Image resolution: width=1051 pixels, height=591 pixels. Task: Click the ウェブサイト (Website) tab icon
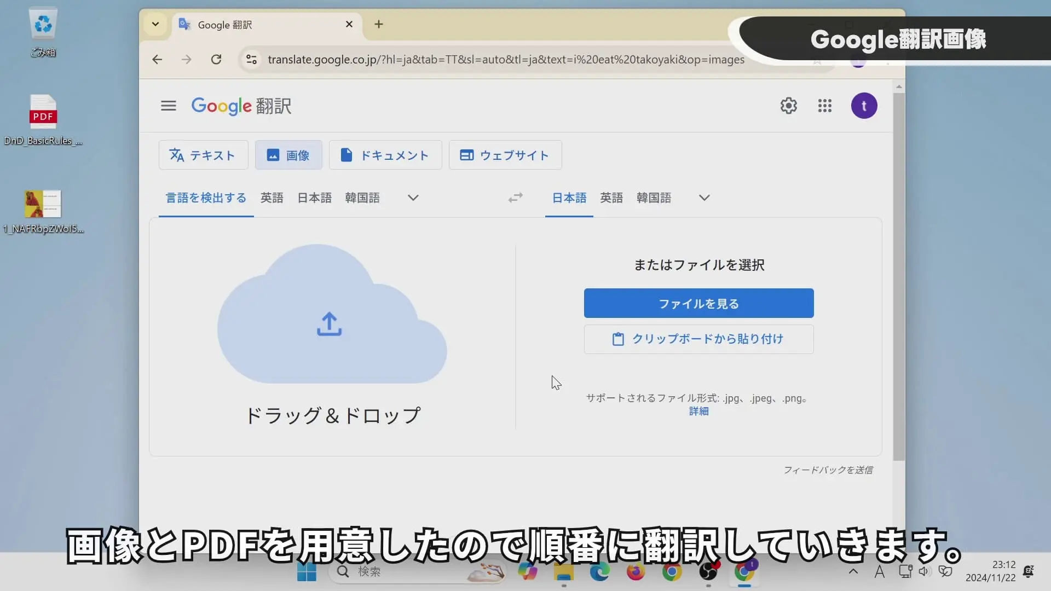click(467, 155)
